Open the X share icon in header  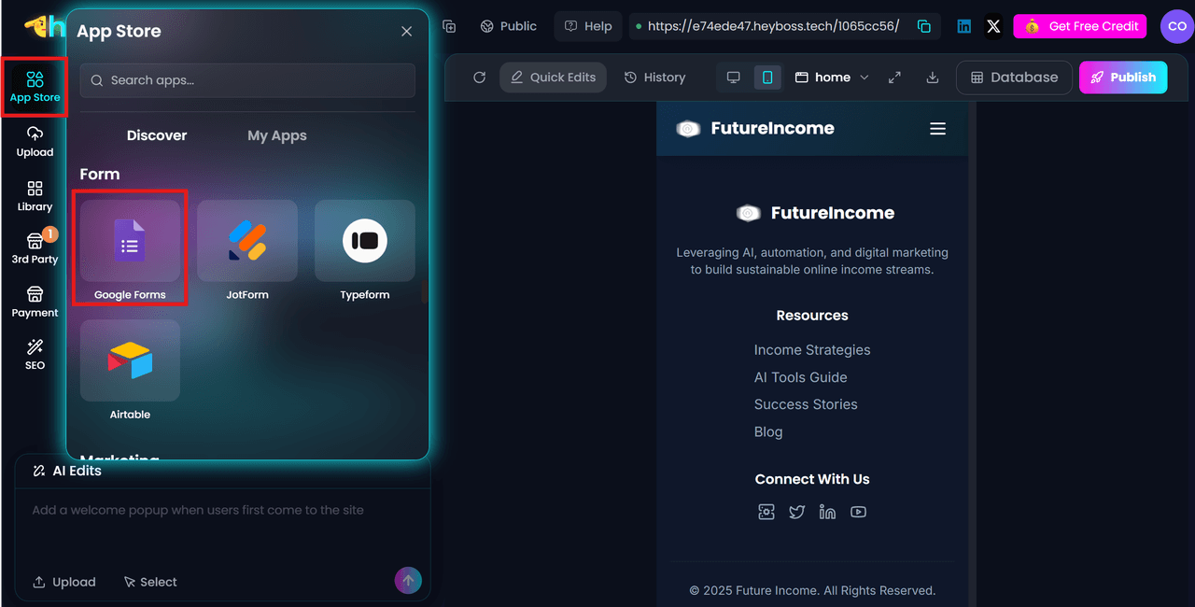(x=993, y=26)
